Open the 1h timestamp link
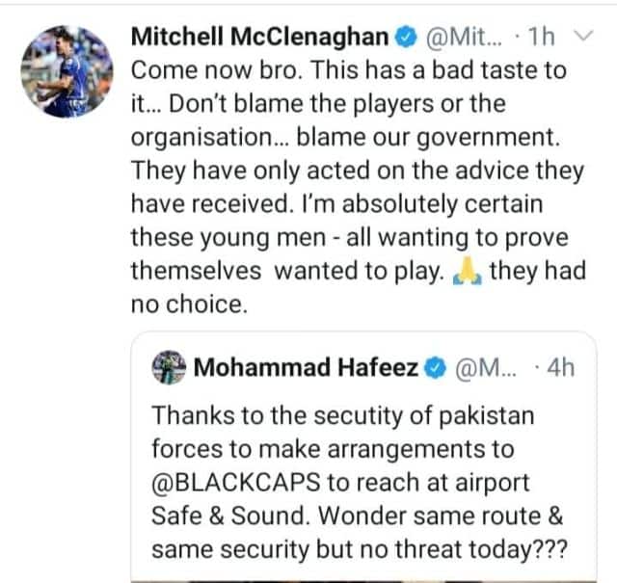This screenshot has width=617, height=583. [x=543, y=39]
